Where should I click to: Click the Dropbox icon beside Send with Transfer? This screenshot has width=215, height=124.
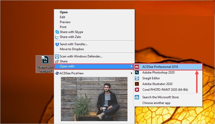click(57, 44)
